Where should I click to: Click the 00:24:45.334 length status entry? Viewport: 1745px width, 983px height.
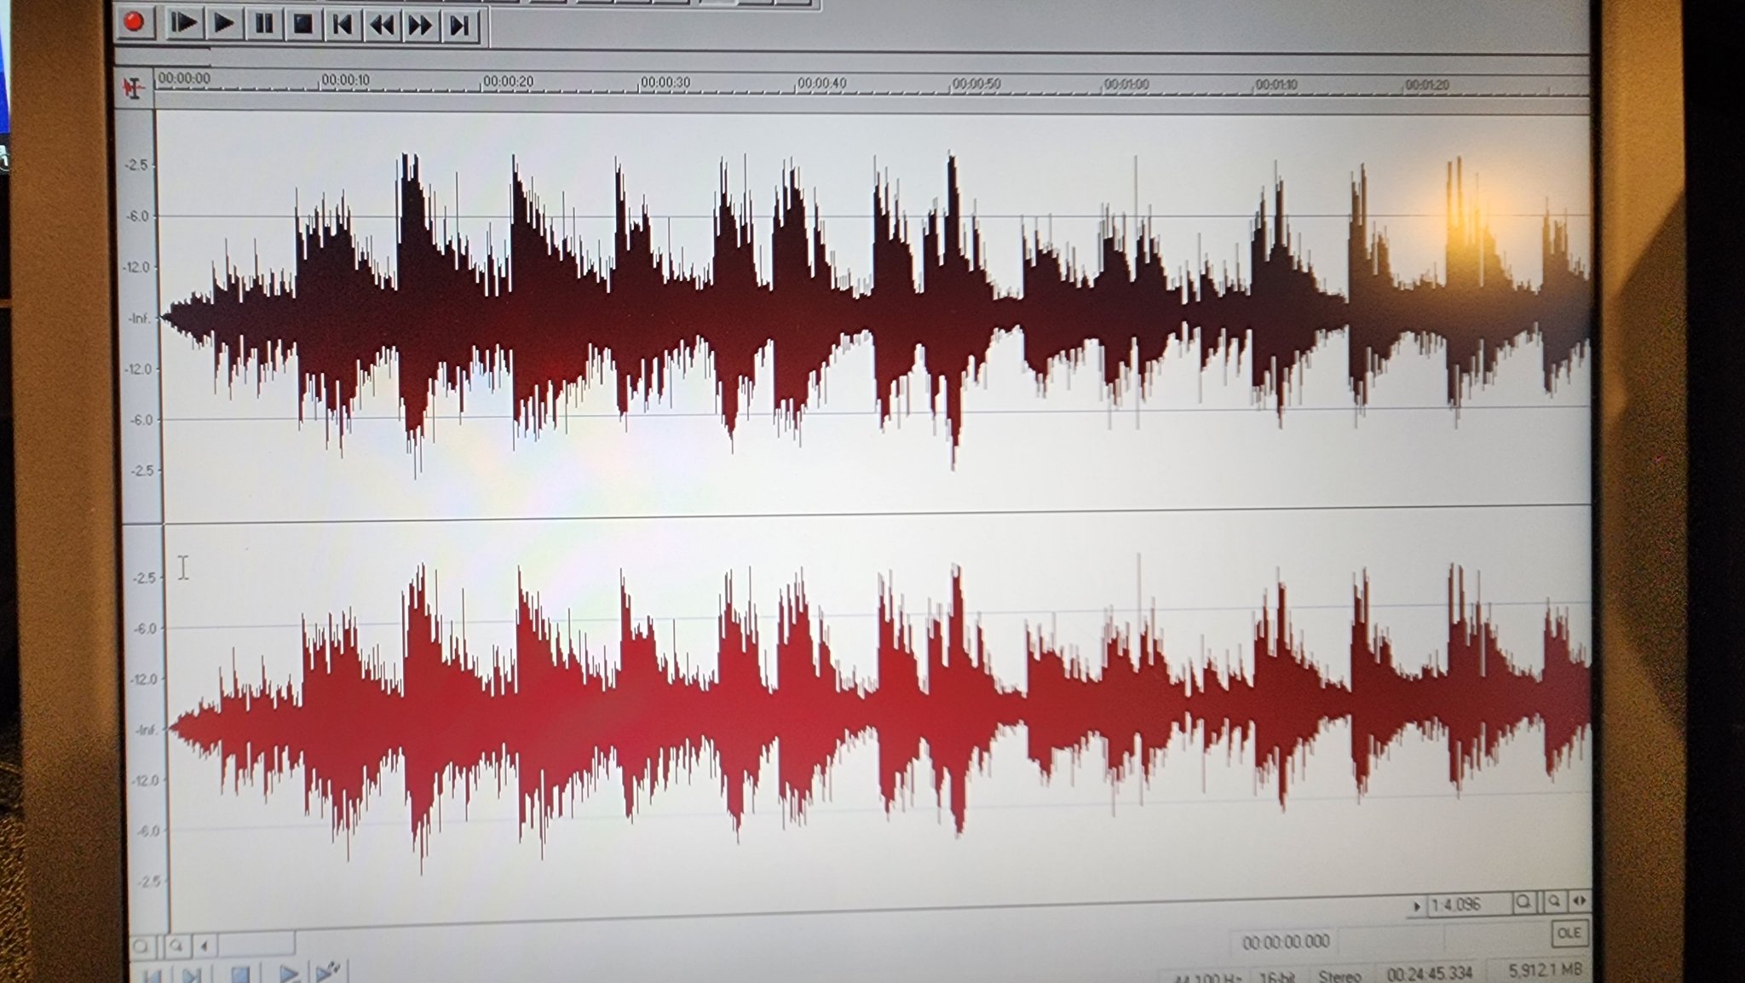[1429, 973]
